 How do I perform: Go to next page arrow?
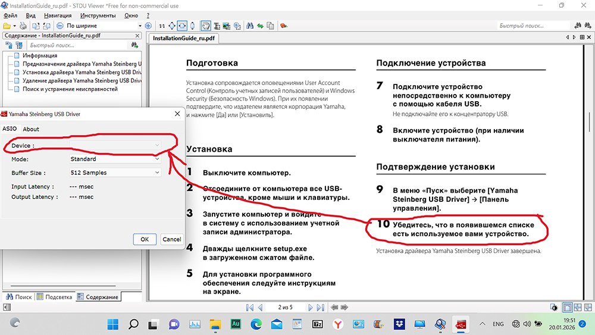click(x=311, y=307)
